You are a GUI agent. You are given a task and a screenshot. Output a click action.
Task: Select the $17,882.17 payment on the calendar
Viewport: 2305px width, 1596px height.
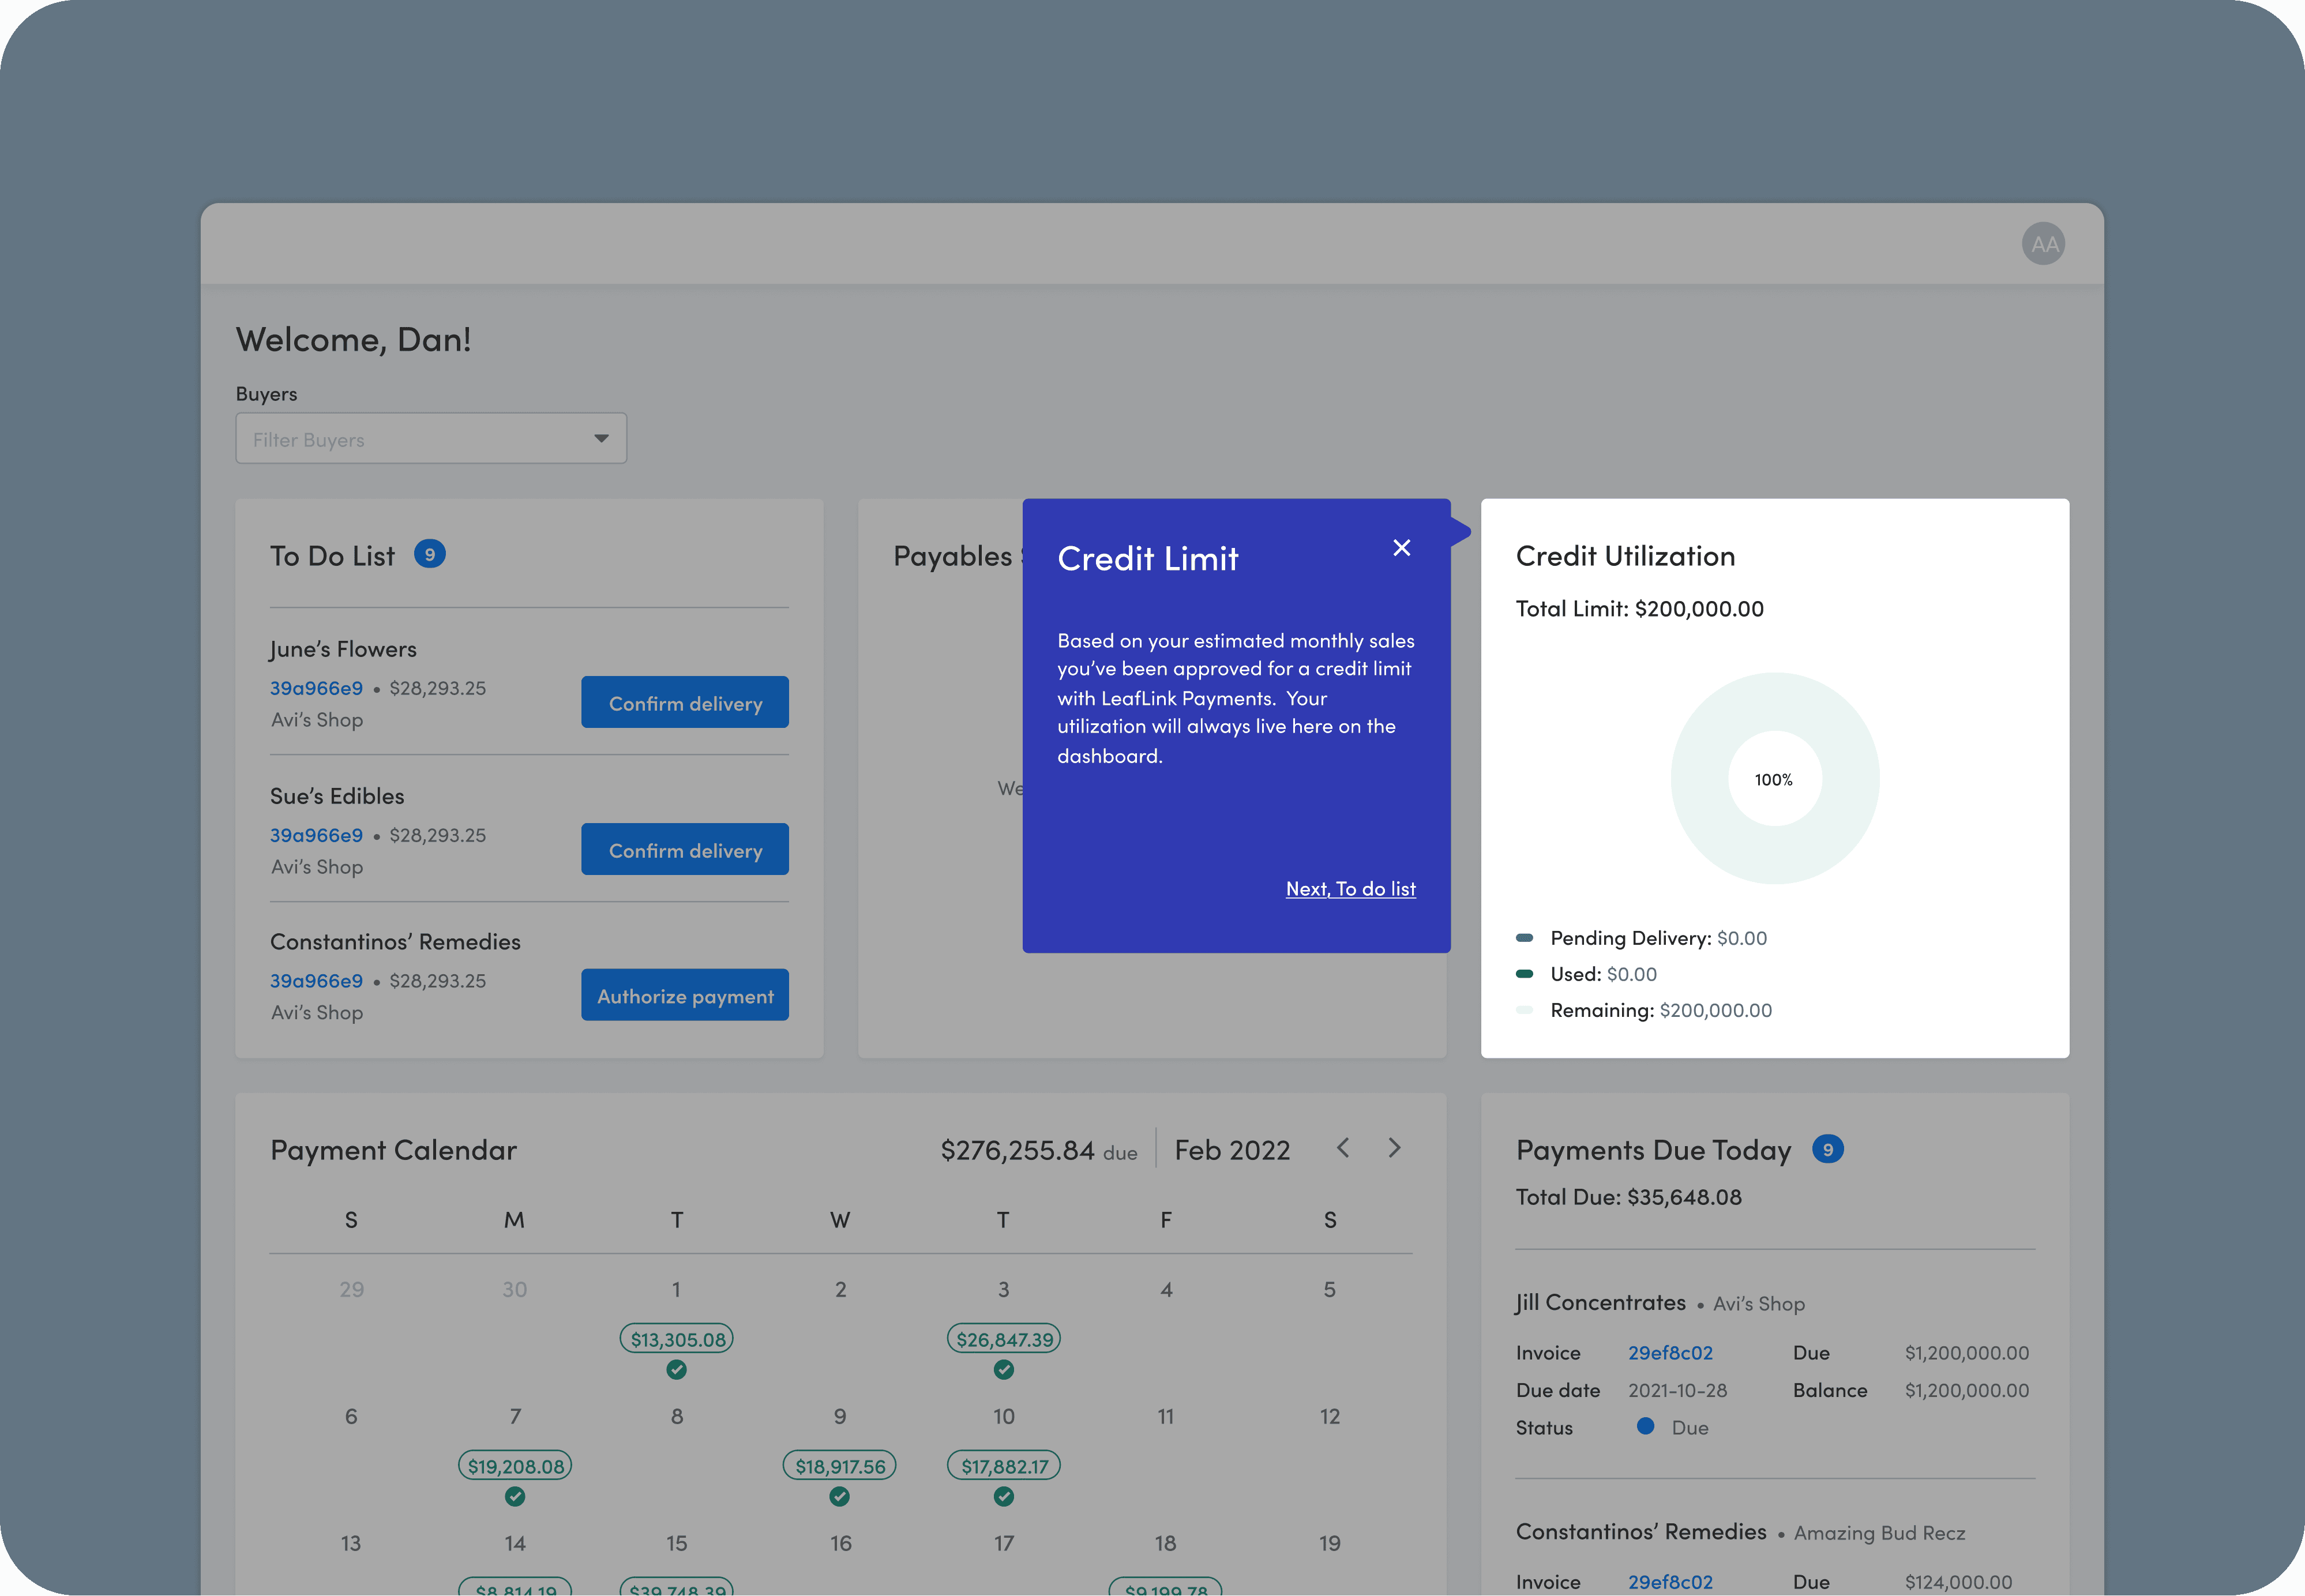click(1004, 1466)
